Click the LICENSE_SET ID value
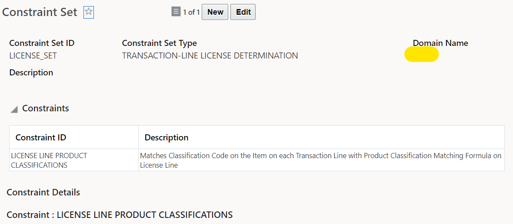The image size is (513, 224). 33,56
